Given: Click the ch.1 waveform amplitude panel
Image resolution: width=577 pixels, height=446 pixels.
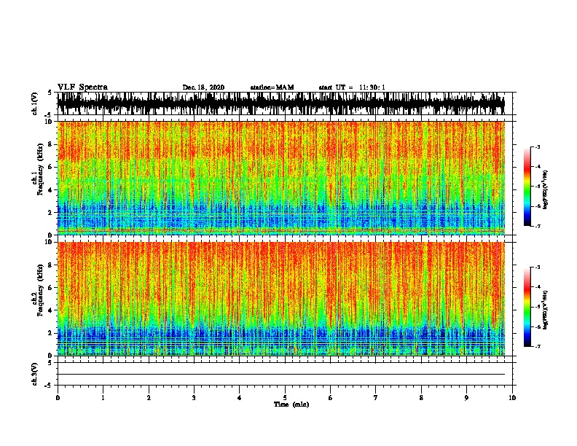Looking at the screenshot, I should [285, 103].
